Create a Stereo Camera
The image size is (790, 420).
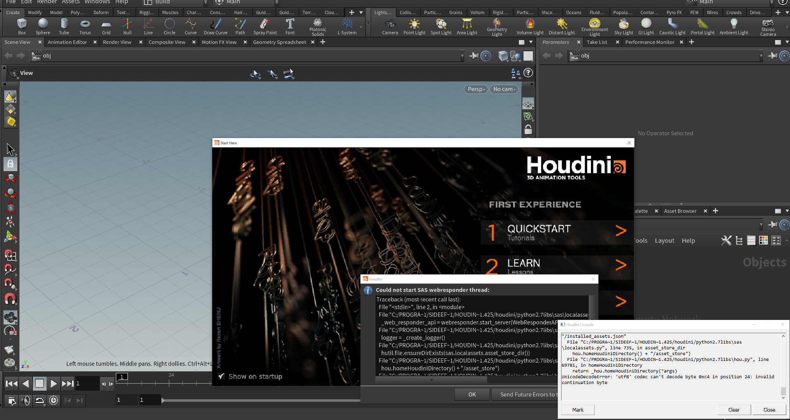tap(768, 27)
